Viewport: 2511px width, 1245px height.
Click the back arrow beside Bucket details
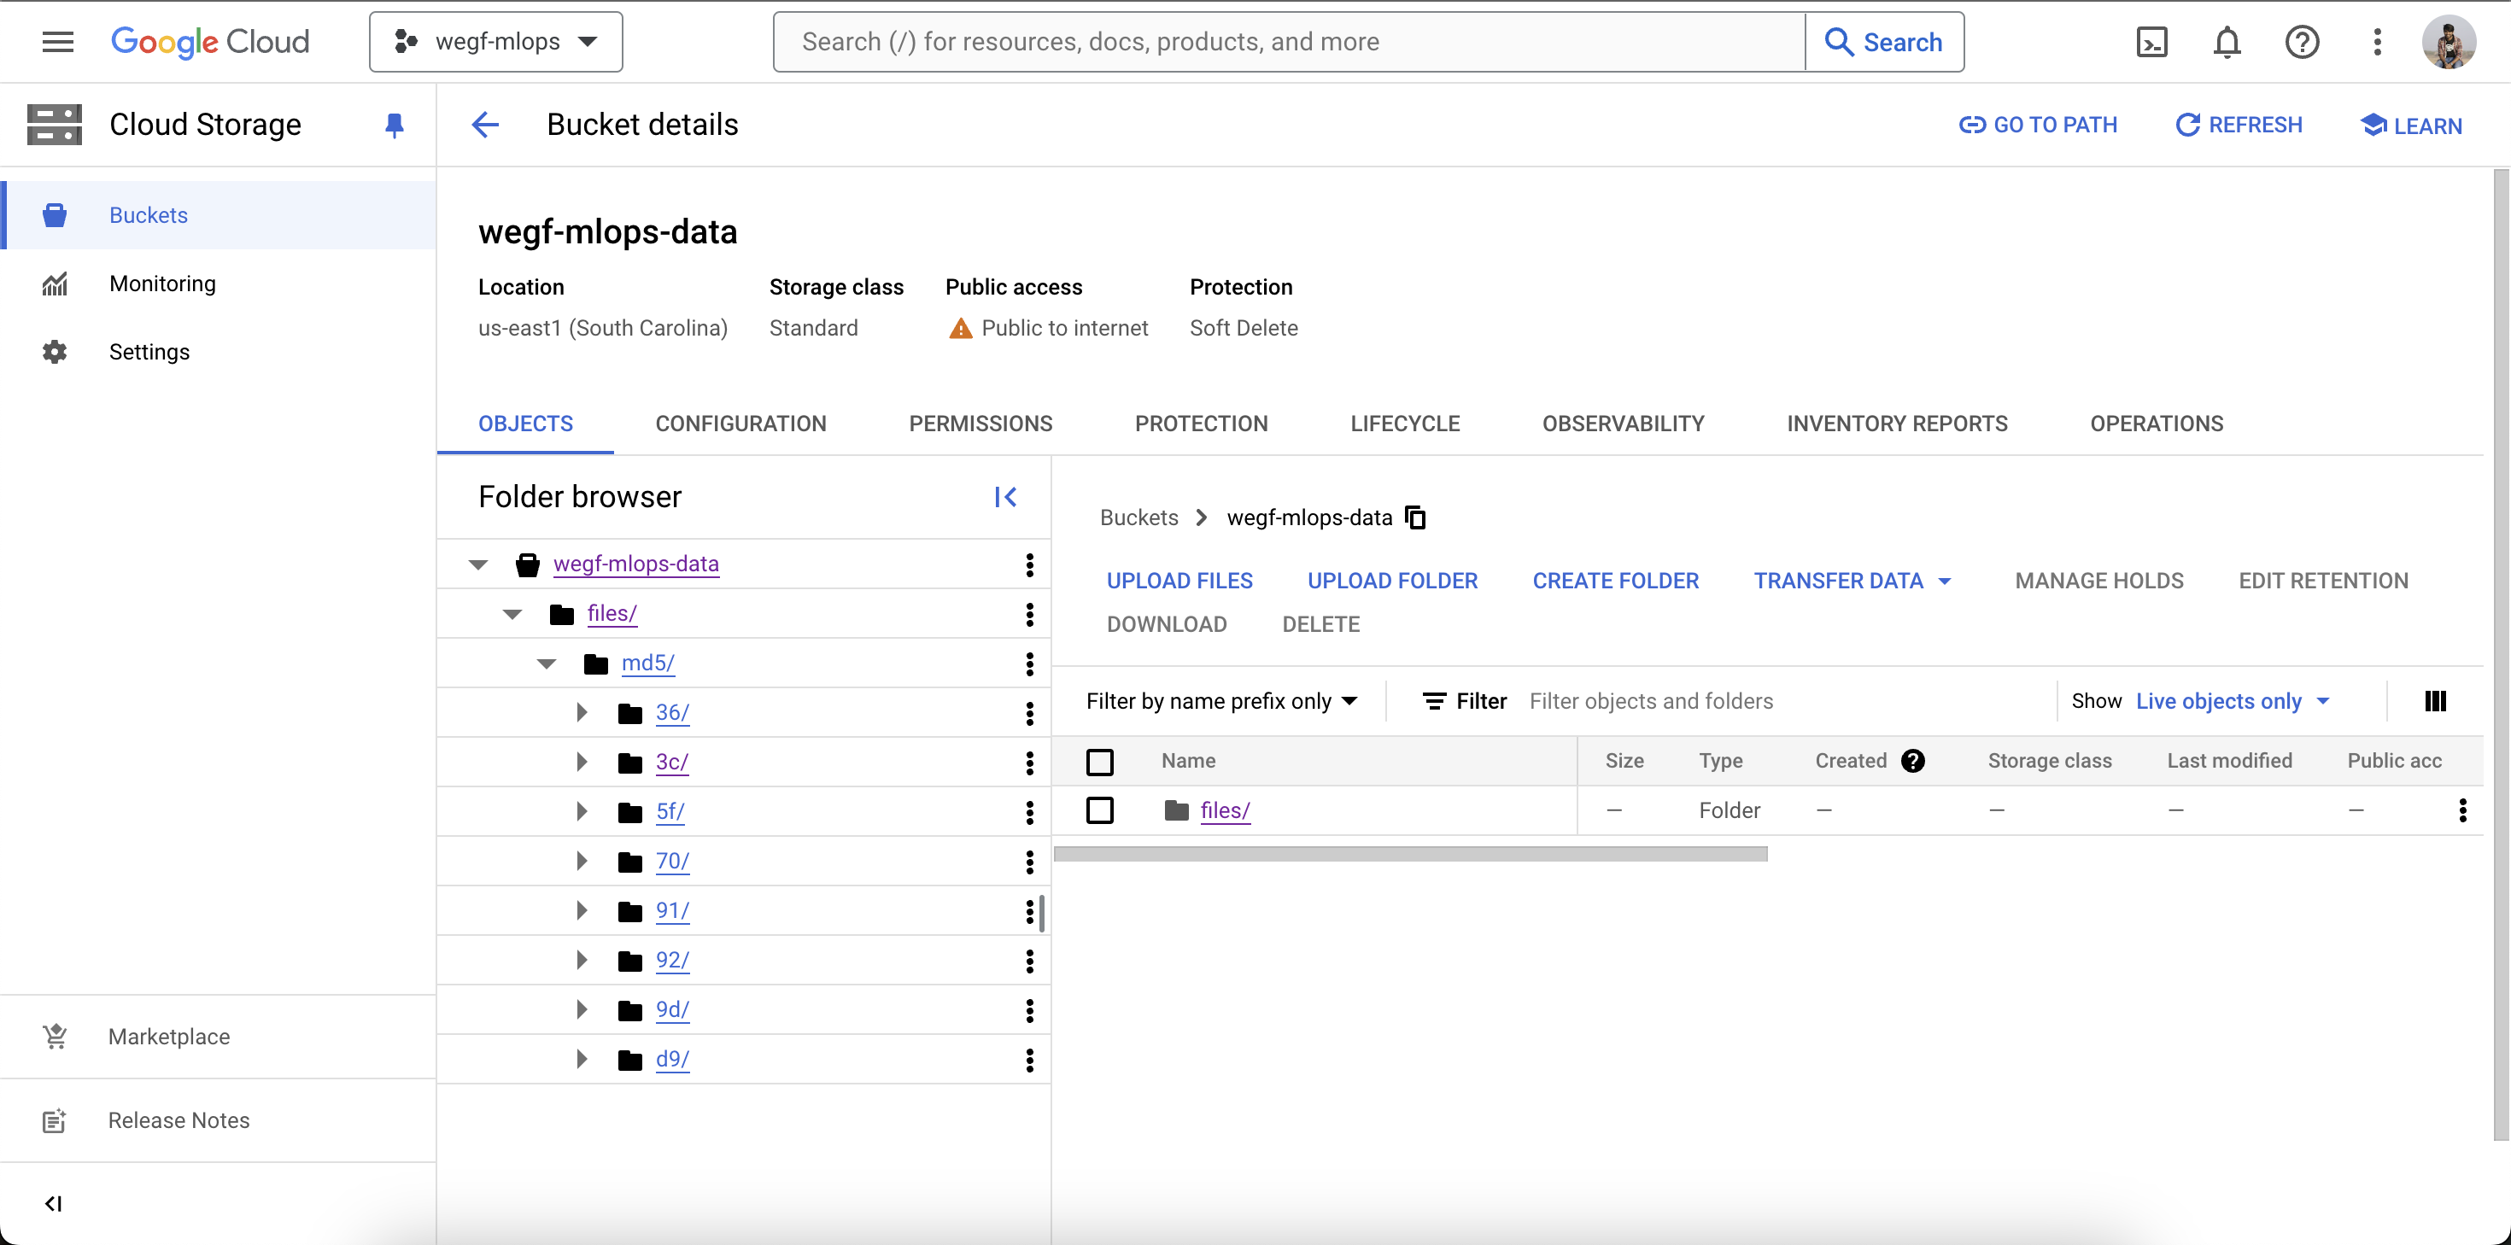485,125
